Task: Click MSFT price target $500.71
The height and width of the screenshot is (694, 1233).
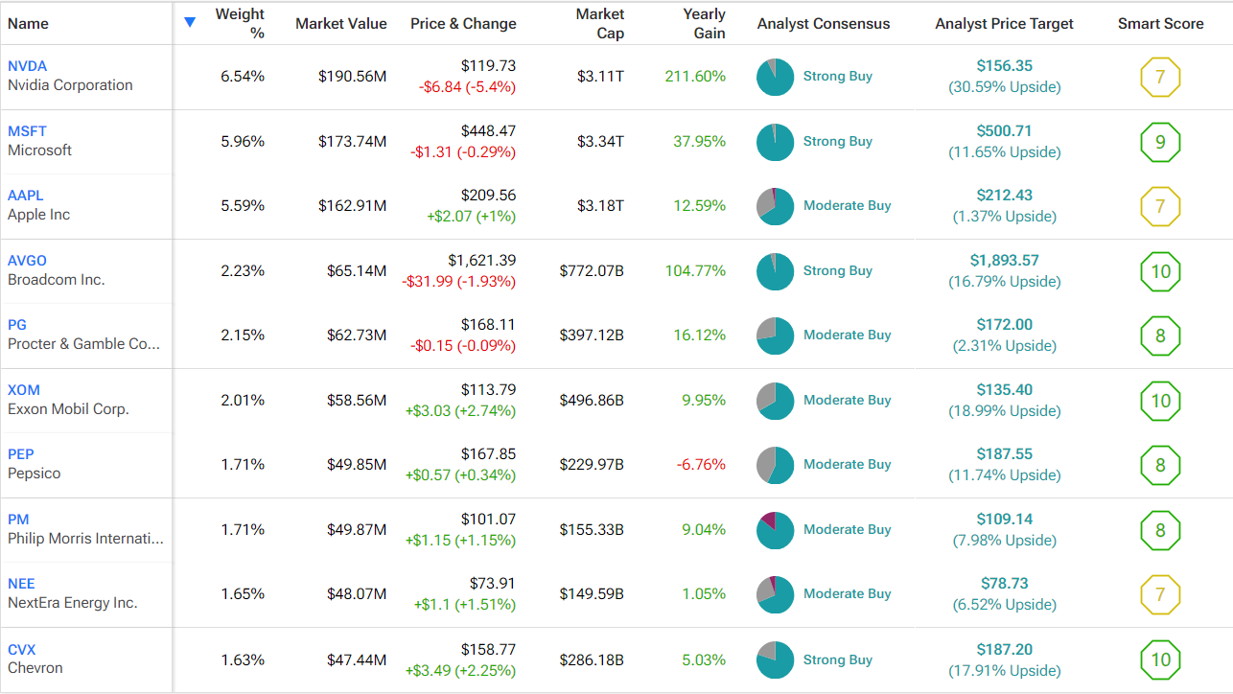Action: (x=1005, y=131)
